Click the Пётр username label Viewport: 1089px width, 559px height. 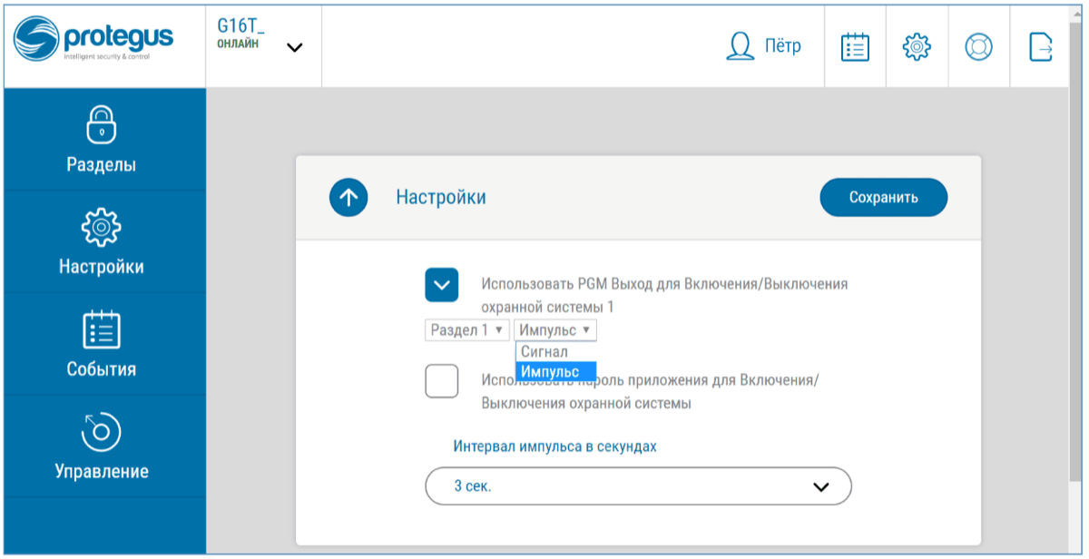point(782,46)
